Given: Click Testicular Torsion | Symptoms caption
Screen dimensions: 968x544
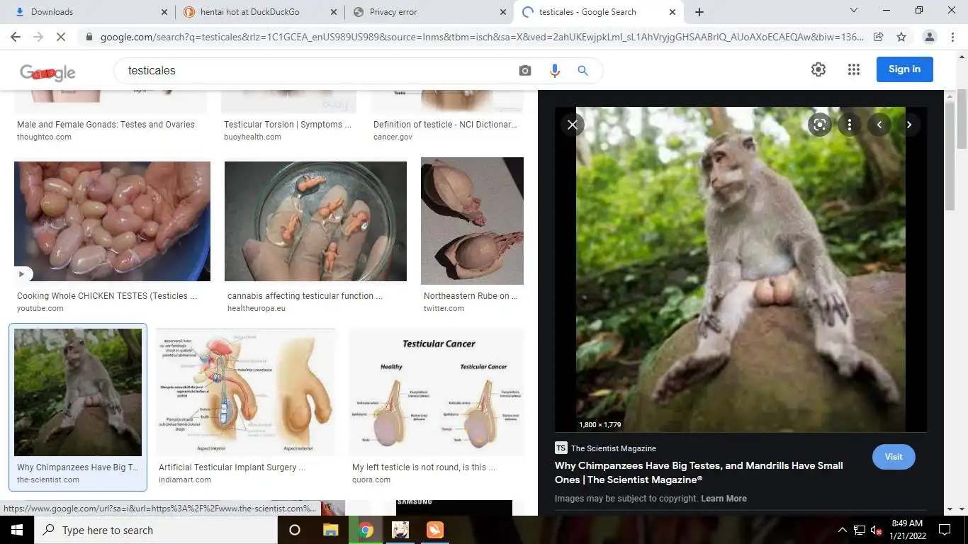Looking at the screenshot, I should 288,125.
